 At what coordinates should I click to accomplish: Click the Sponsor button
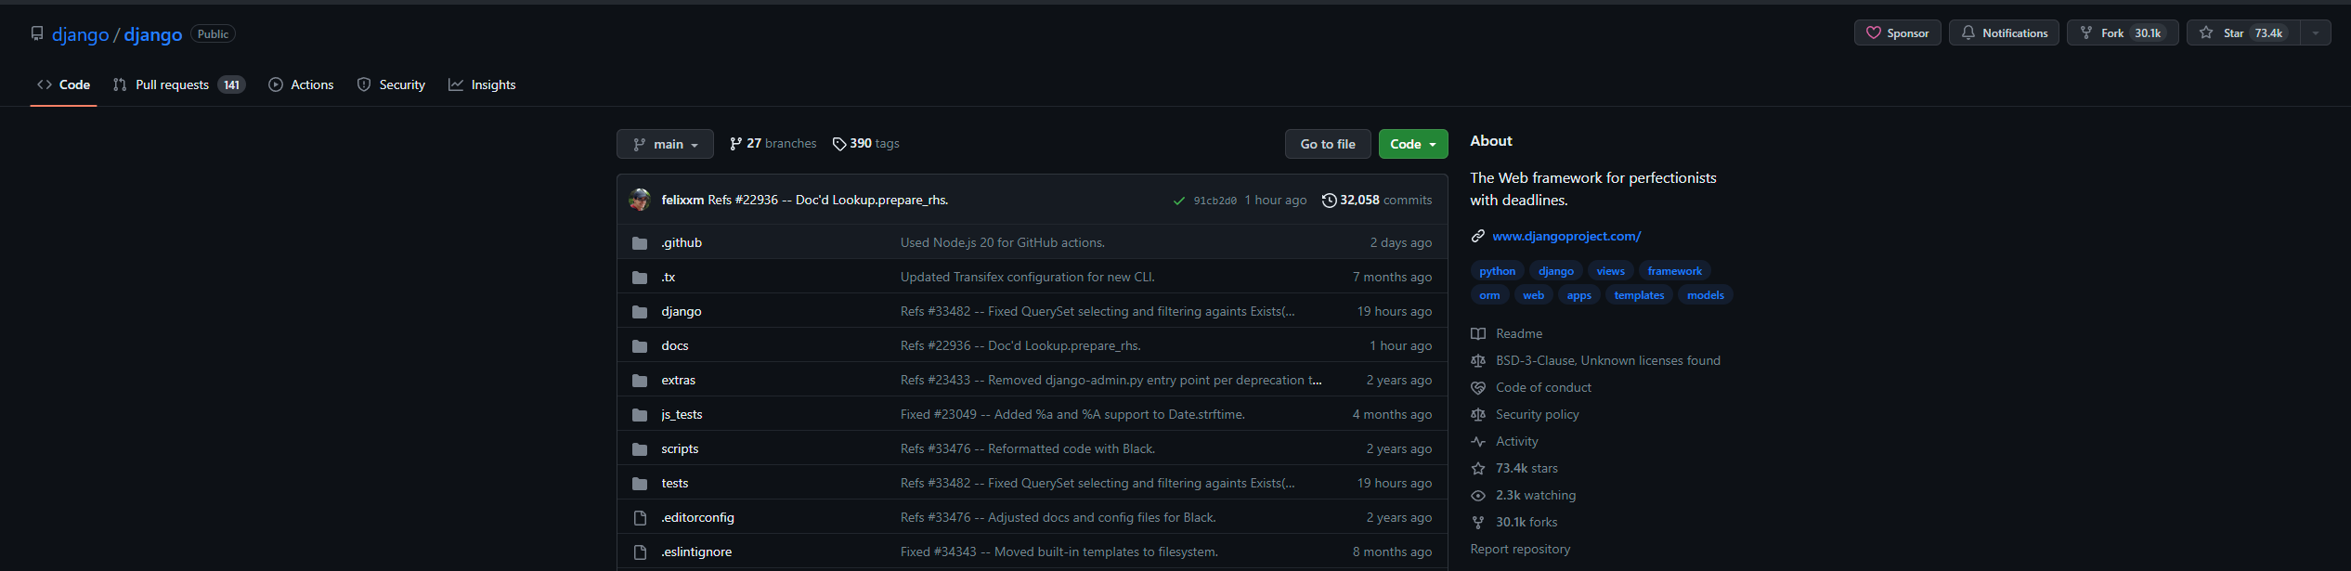[1897, 33]
